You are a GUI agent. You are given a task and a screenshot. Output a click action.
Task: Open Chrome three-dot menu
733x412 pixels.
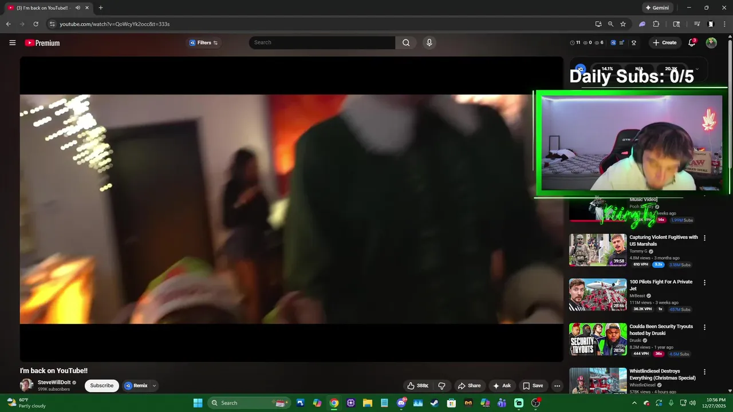[724, 24]
